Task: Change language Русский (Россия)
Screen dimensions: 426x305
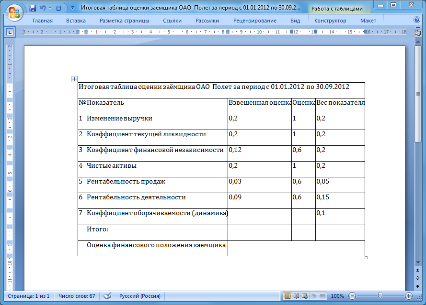Action: (140, 296)
